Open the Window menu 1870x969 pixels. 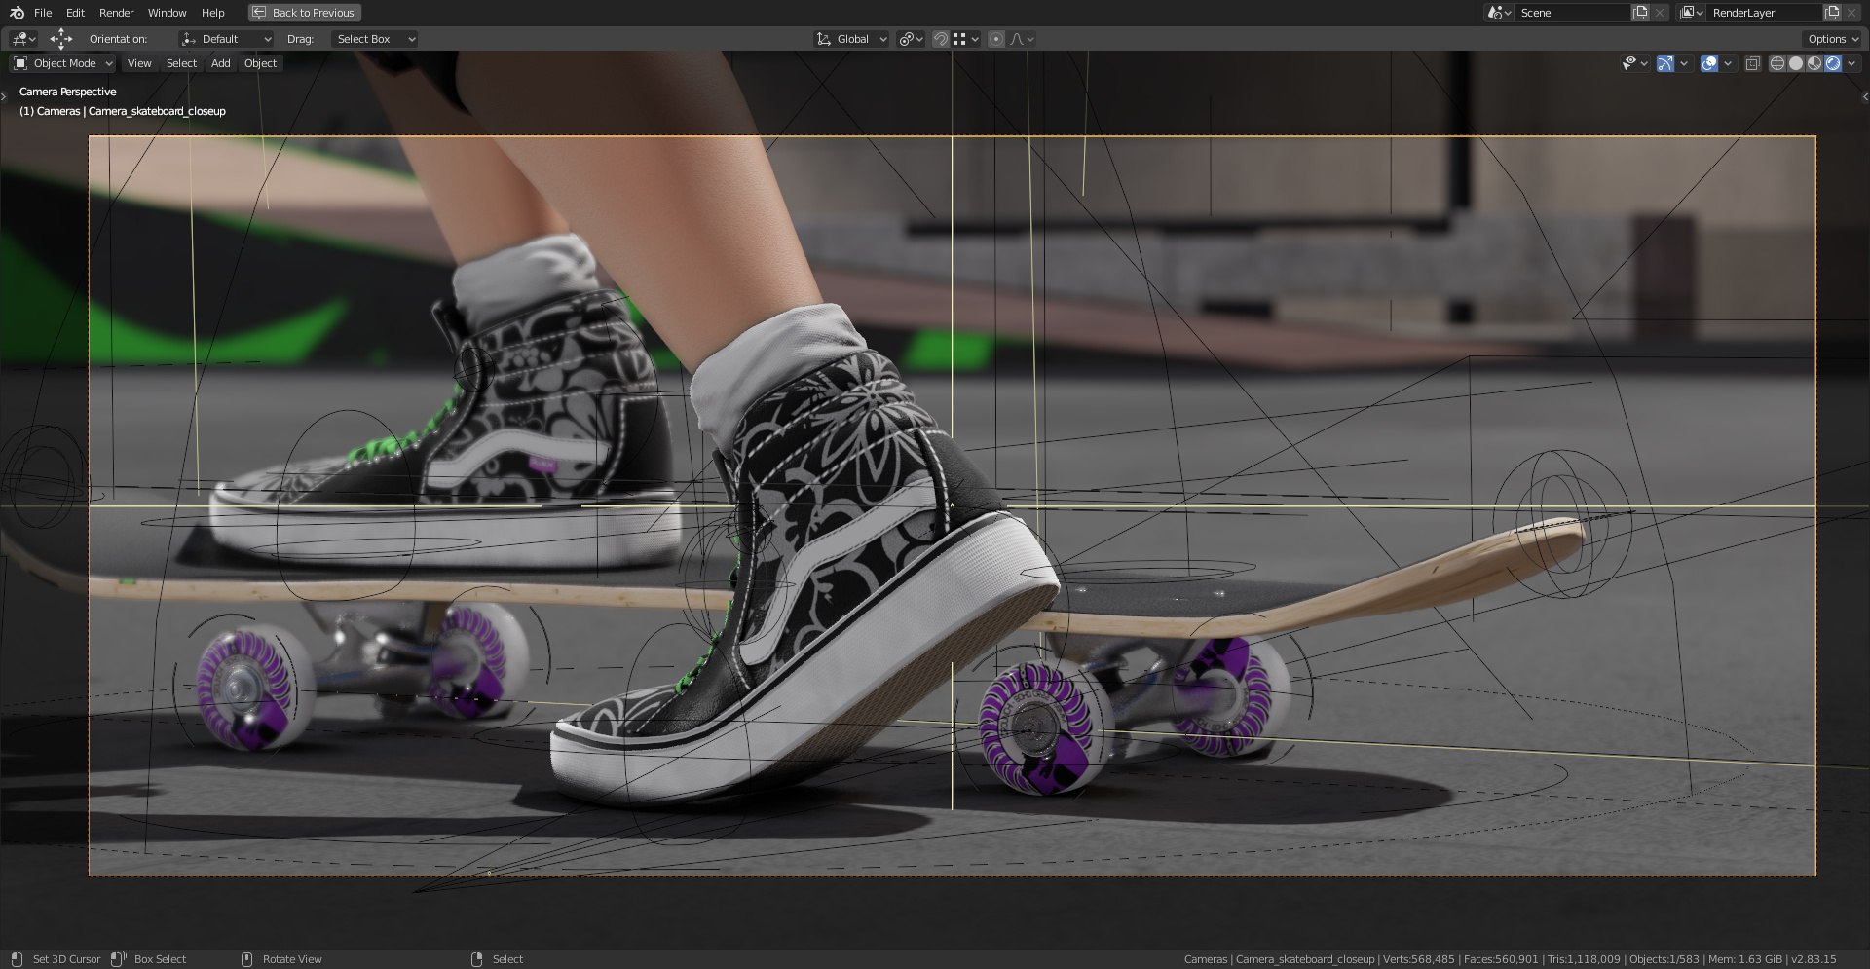pos(167,13)
